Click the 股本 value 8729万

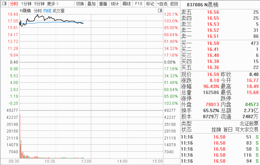click(x=211, y=116)
